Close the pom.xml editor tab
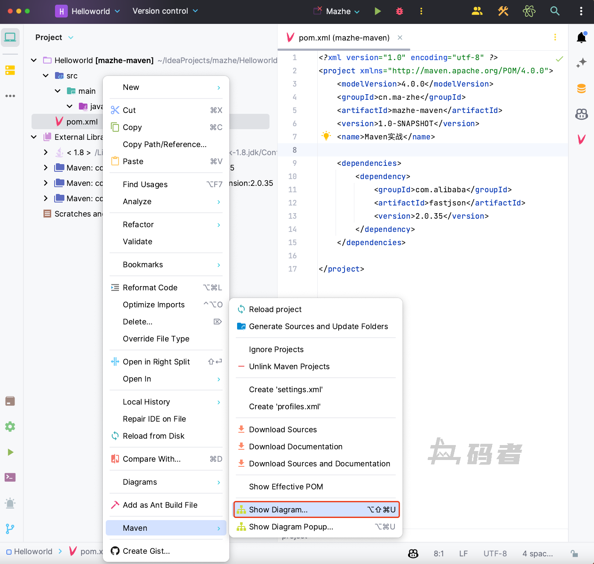Image resolution: width=594 pixels, height=564 pixels. [400, 38]
